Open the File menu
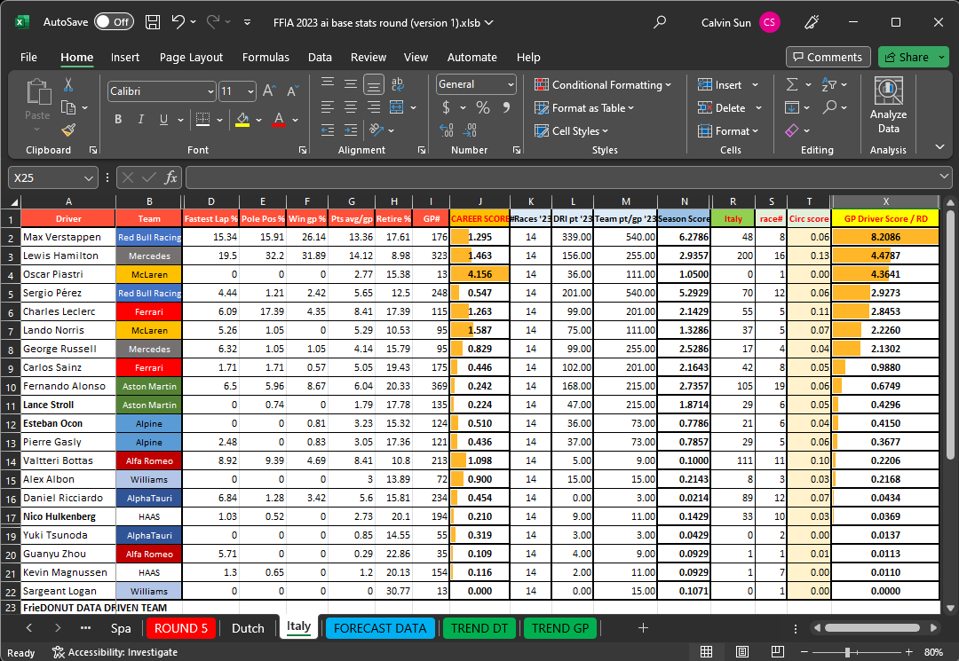This screenshot has height=661, width=959. click(x=28, y=58)
